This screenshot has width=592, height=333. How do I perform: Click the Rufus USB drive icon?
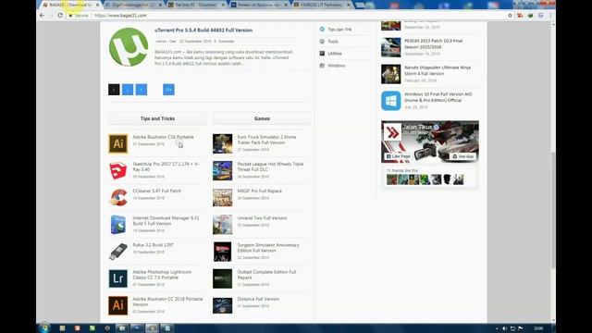tap(118, 252)
